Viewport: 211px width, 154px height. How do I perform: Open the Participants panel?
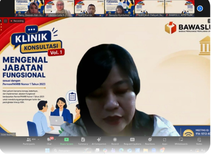(x=29, y=141)
